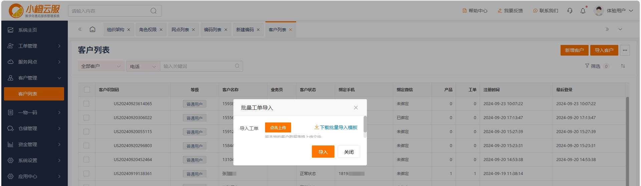Open the customer service headset icon

[x=570, y=11]
